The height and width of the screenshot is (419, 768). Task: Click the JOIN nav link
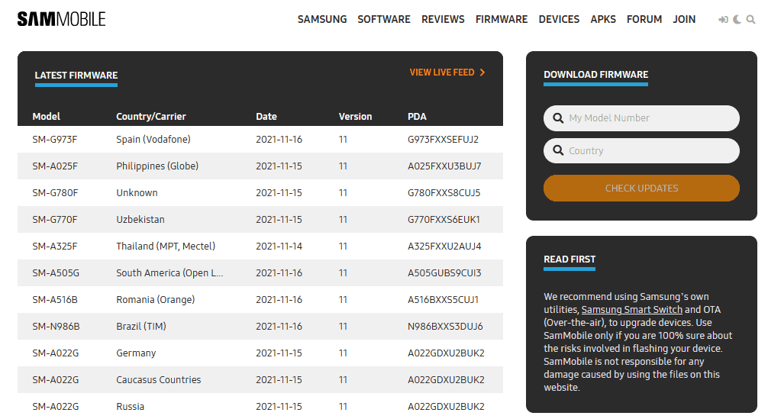(x=684, y=19)
